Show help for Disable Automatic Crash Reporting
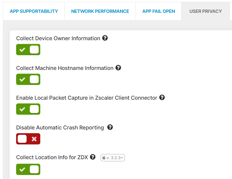Image resolution: width=232 pixels, height=179 pixels. 110,127
